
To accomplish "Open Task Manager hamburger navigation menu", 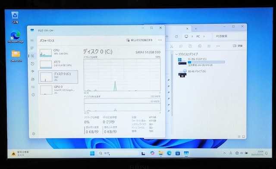I will 32,41.
